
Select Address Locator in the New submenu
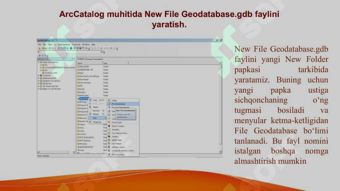tap(123, 147)
